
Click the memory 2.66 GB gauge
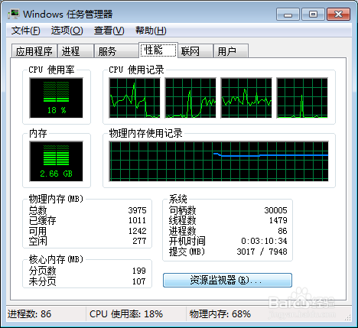(56, 161)
